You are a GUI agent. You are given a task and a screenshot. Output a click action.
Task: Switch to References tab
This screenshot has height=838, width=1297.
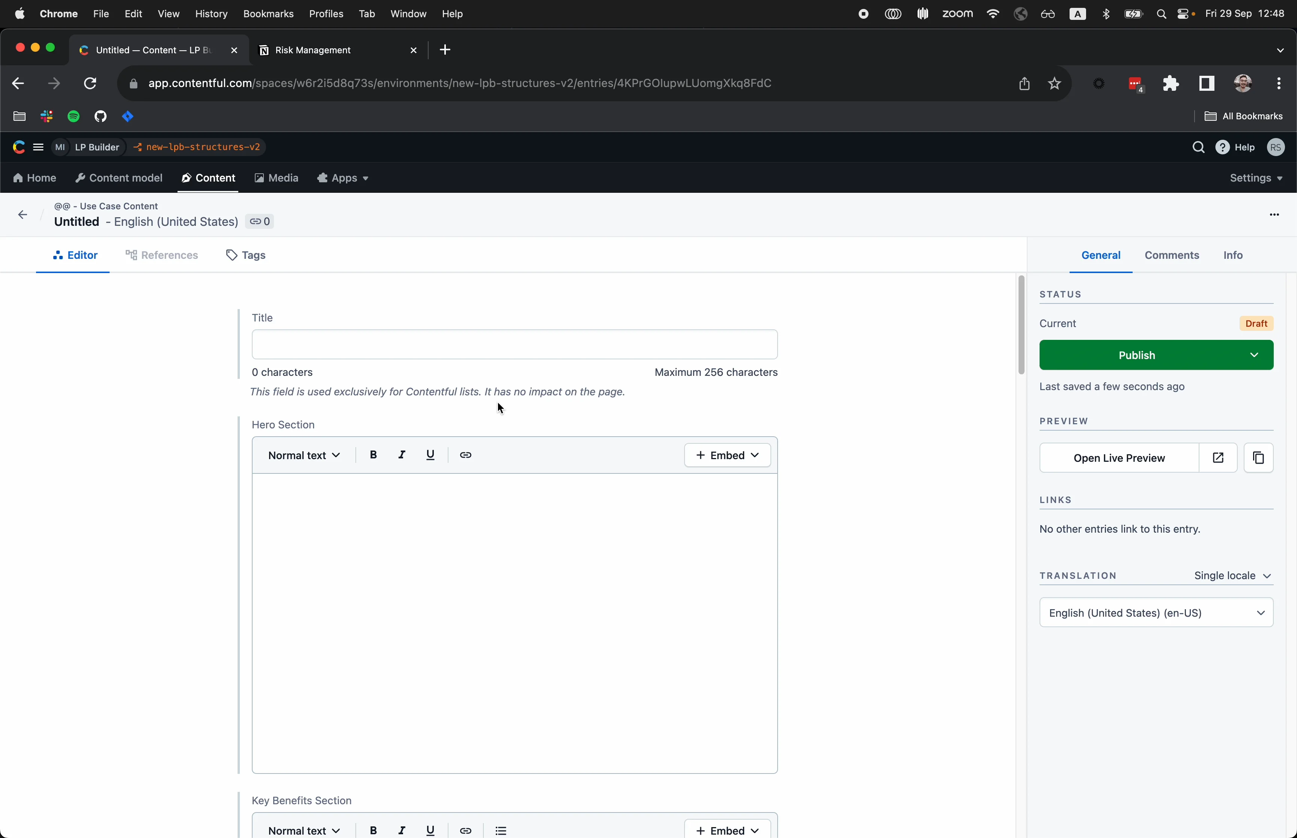pos(162,255)
